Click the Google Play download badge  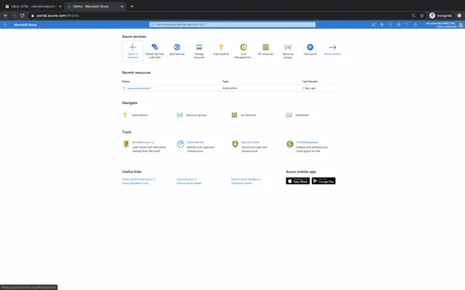324,181
